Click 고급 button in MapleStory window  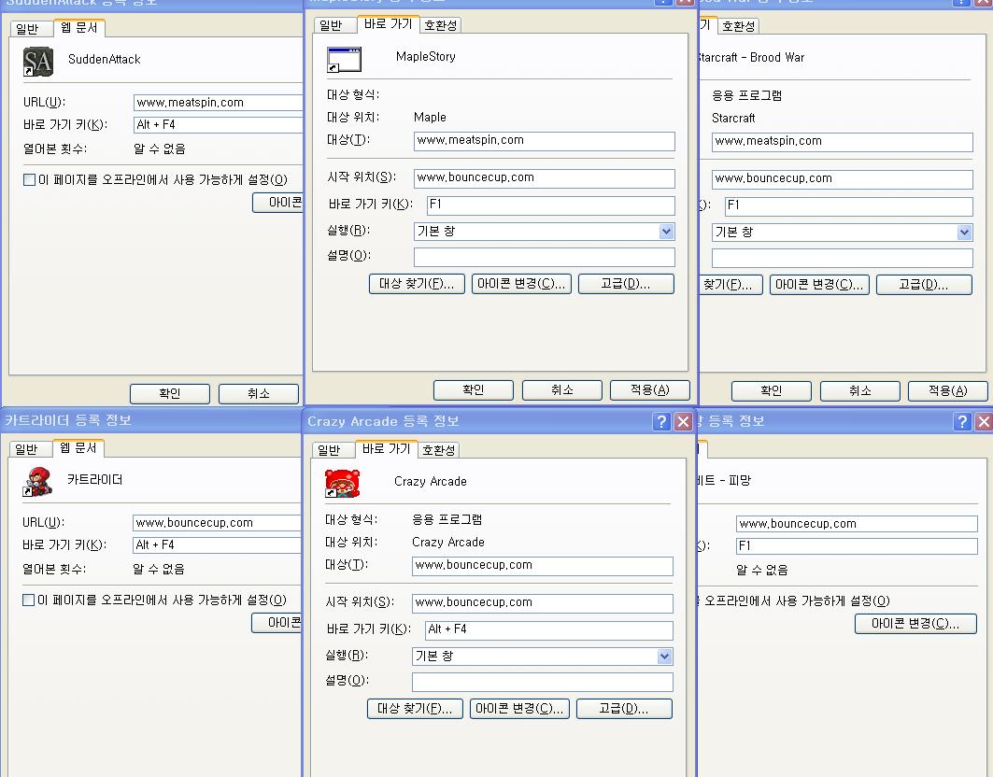pyautogui.click(x=626, y=284)
